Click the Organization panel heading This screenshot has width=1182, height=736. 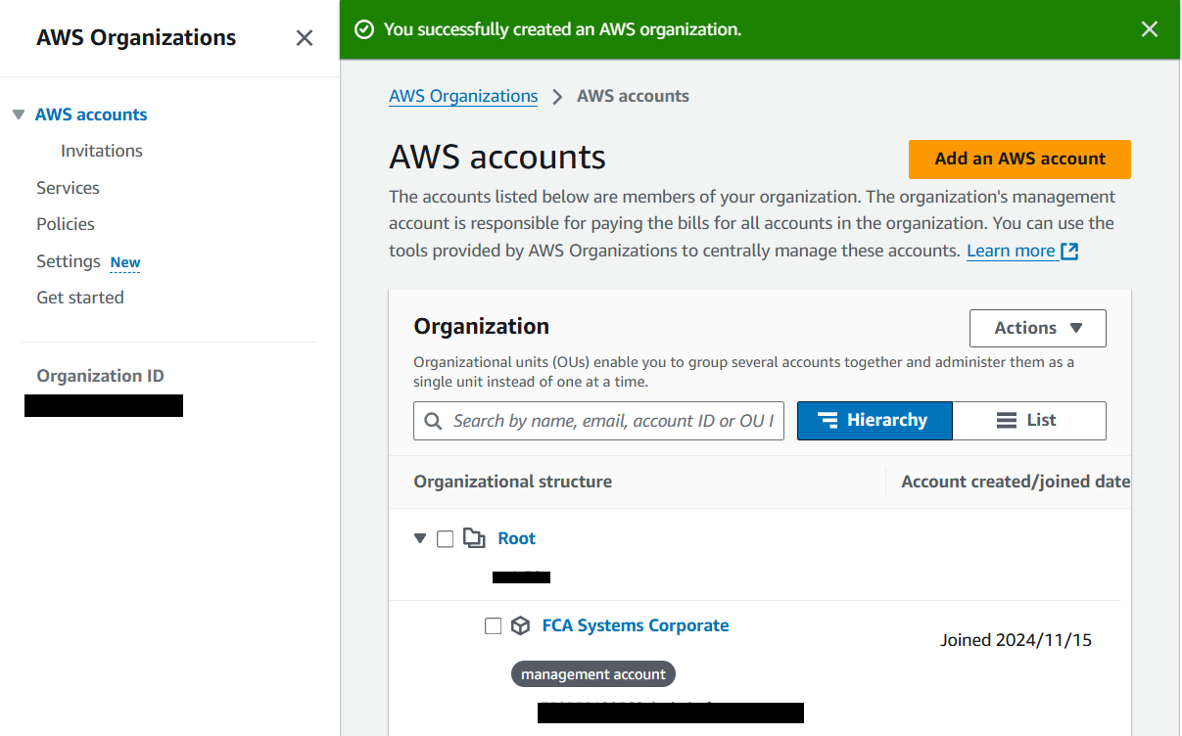coord(482,327)
